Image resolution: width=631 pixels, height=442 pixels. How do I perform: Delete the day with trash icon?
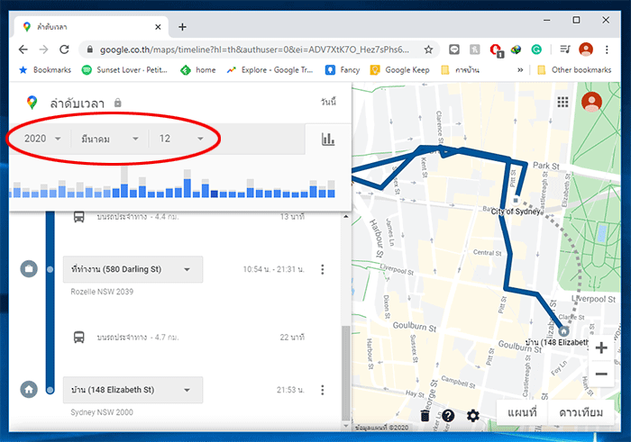tap(425, 416)
